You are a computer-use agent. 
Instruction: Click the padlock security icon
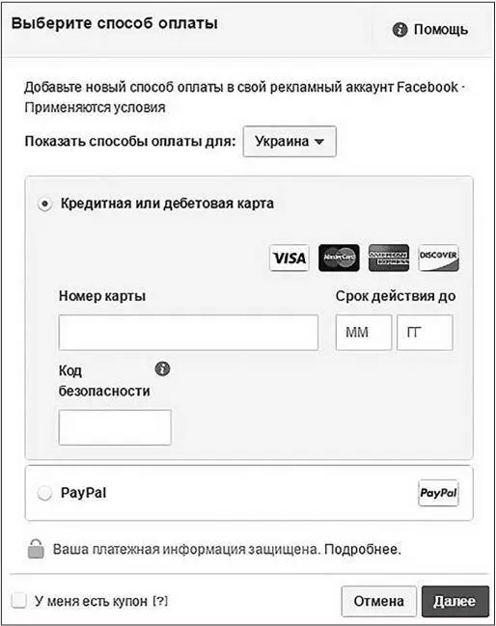pos(36,549)
